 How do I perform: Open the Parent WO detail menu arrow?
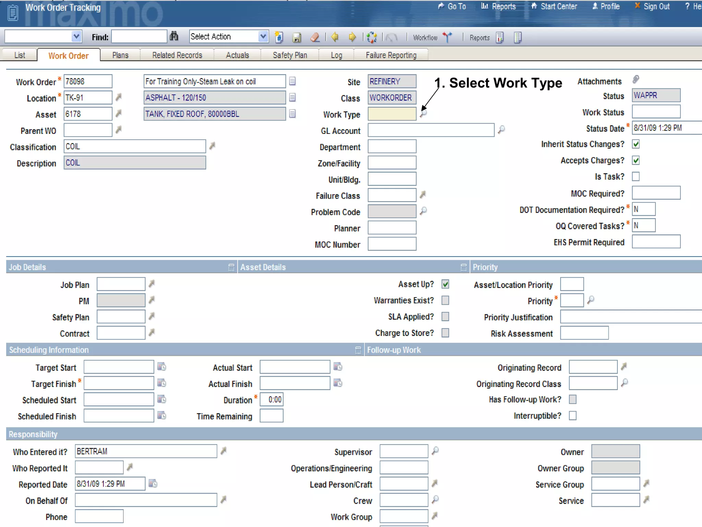pyautogui.click(x=119, y=129)
